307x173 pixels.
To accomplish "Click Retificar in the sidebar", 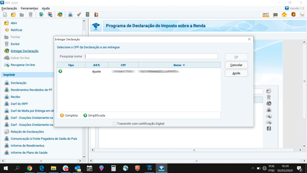I will point(16,30).
